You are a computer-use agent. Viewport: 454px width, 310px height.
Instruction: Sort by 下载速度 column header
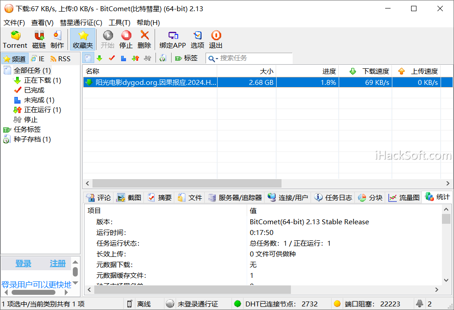366,71
